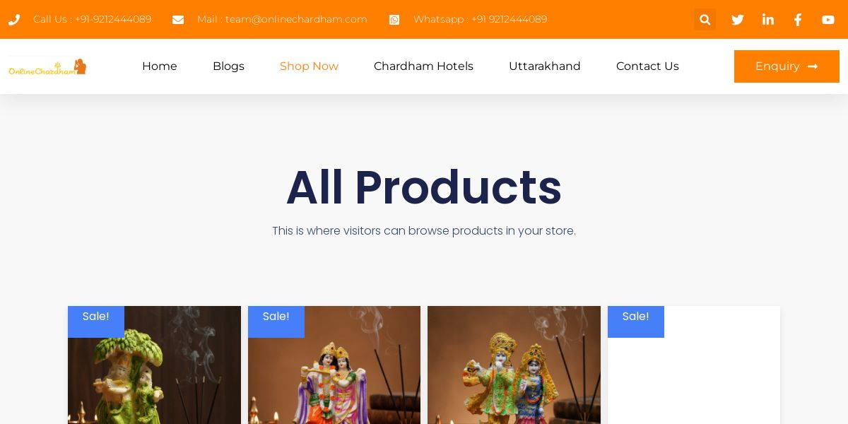Open the Facebook icon link
Screen dimensions: 848x424
[798, 20]
